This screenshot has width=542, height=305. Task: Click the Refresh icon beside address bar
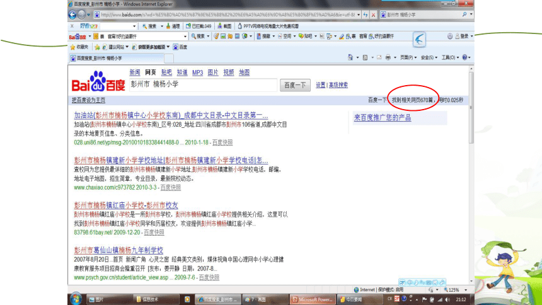pyautogui.click(x=366, y=15)
